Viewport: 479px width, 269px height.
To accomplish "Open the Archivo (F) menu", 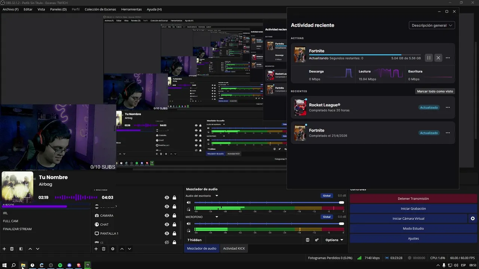I will point(10,9).
